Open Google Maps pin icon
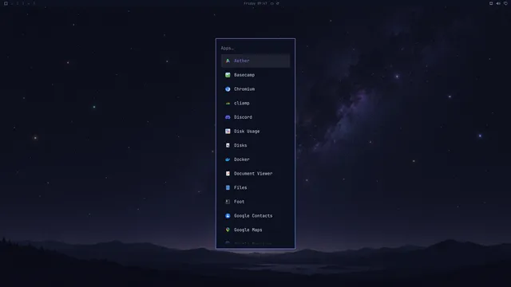Viewport: 511px width, 287px height. click(x=228, y=230)
